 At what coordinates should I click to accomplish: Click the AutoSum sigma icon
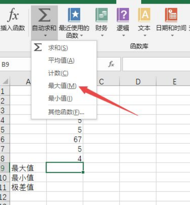coord(44,15)
